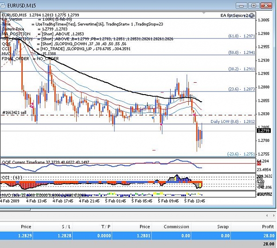Click the Daily LOW (0.0) - 1.2812 label
Image resolution: width=277 pixels, height=248 pixels.
click(233, 122)
